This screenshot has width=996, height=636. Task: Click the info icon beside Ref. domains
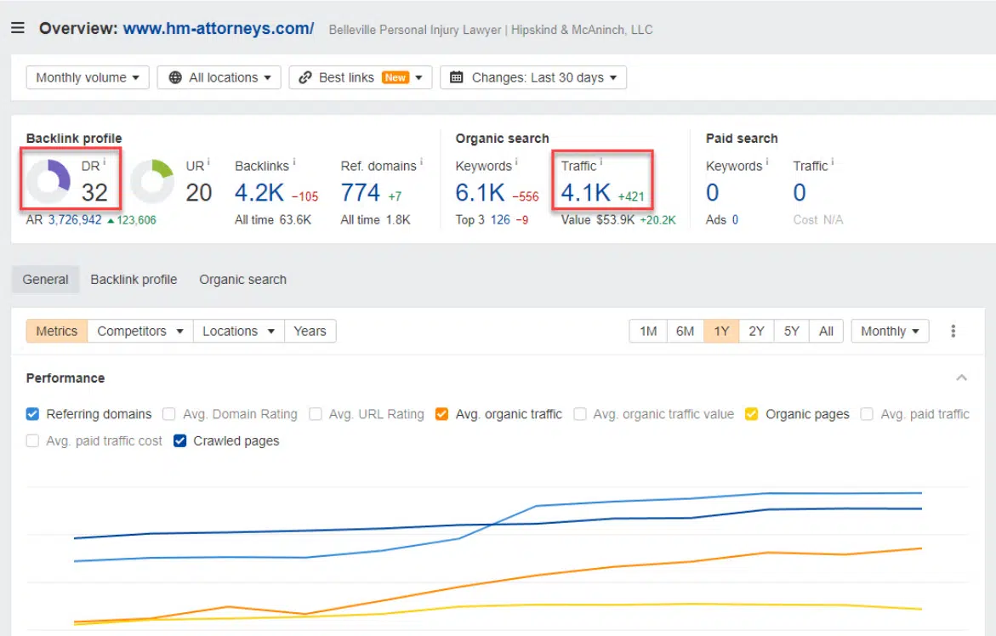(421, 163)
